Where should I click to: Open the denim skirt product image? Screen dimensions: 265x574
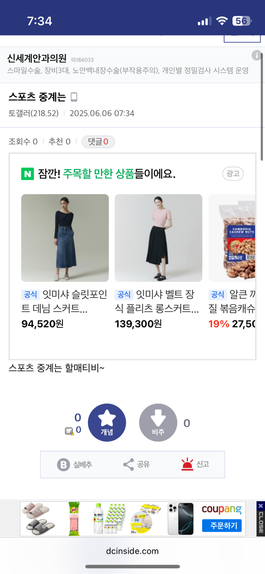(65, 238)
